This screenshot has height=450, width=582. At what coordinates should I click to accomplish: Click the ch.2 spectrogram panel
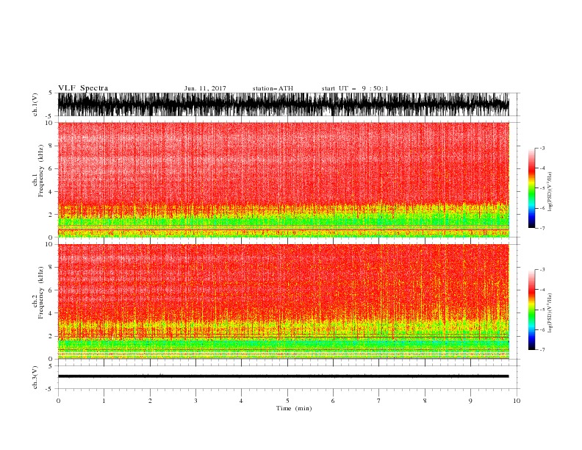pyautogui.click(x=283, y=301)
